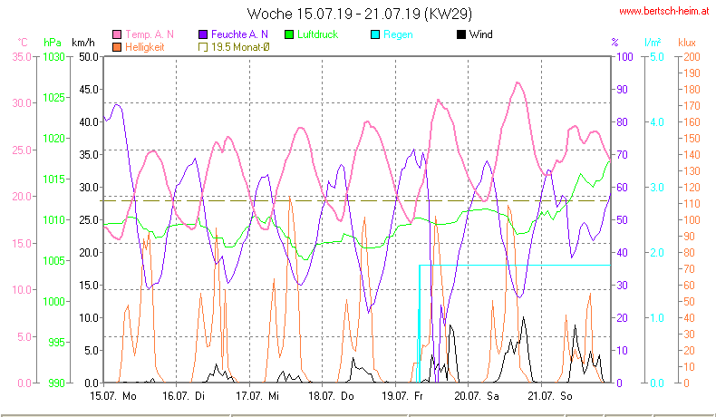Viewport: 716px width, 417px height.
Task: Click the 995 value on pressure axis
Action: (56, 342)
